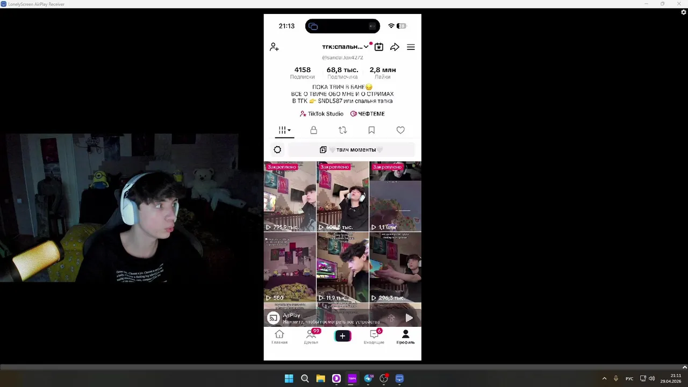Viewport: 688px width, 387px height.
Task: Tap the play arrow in AirPlay banner
Action: coord(409,318)
